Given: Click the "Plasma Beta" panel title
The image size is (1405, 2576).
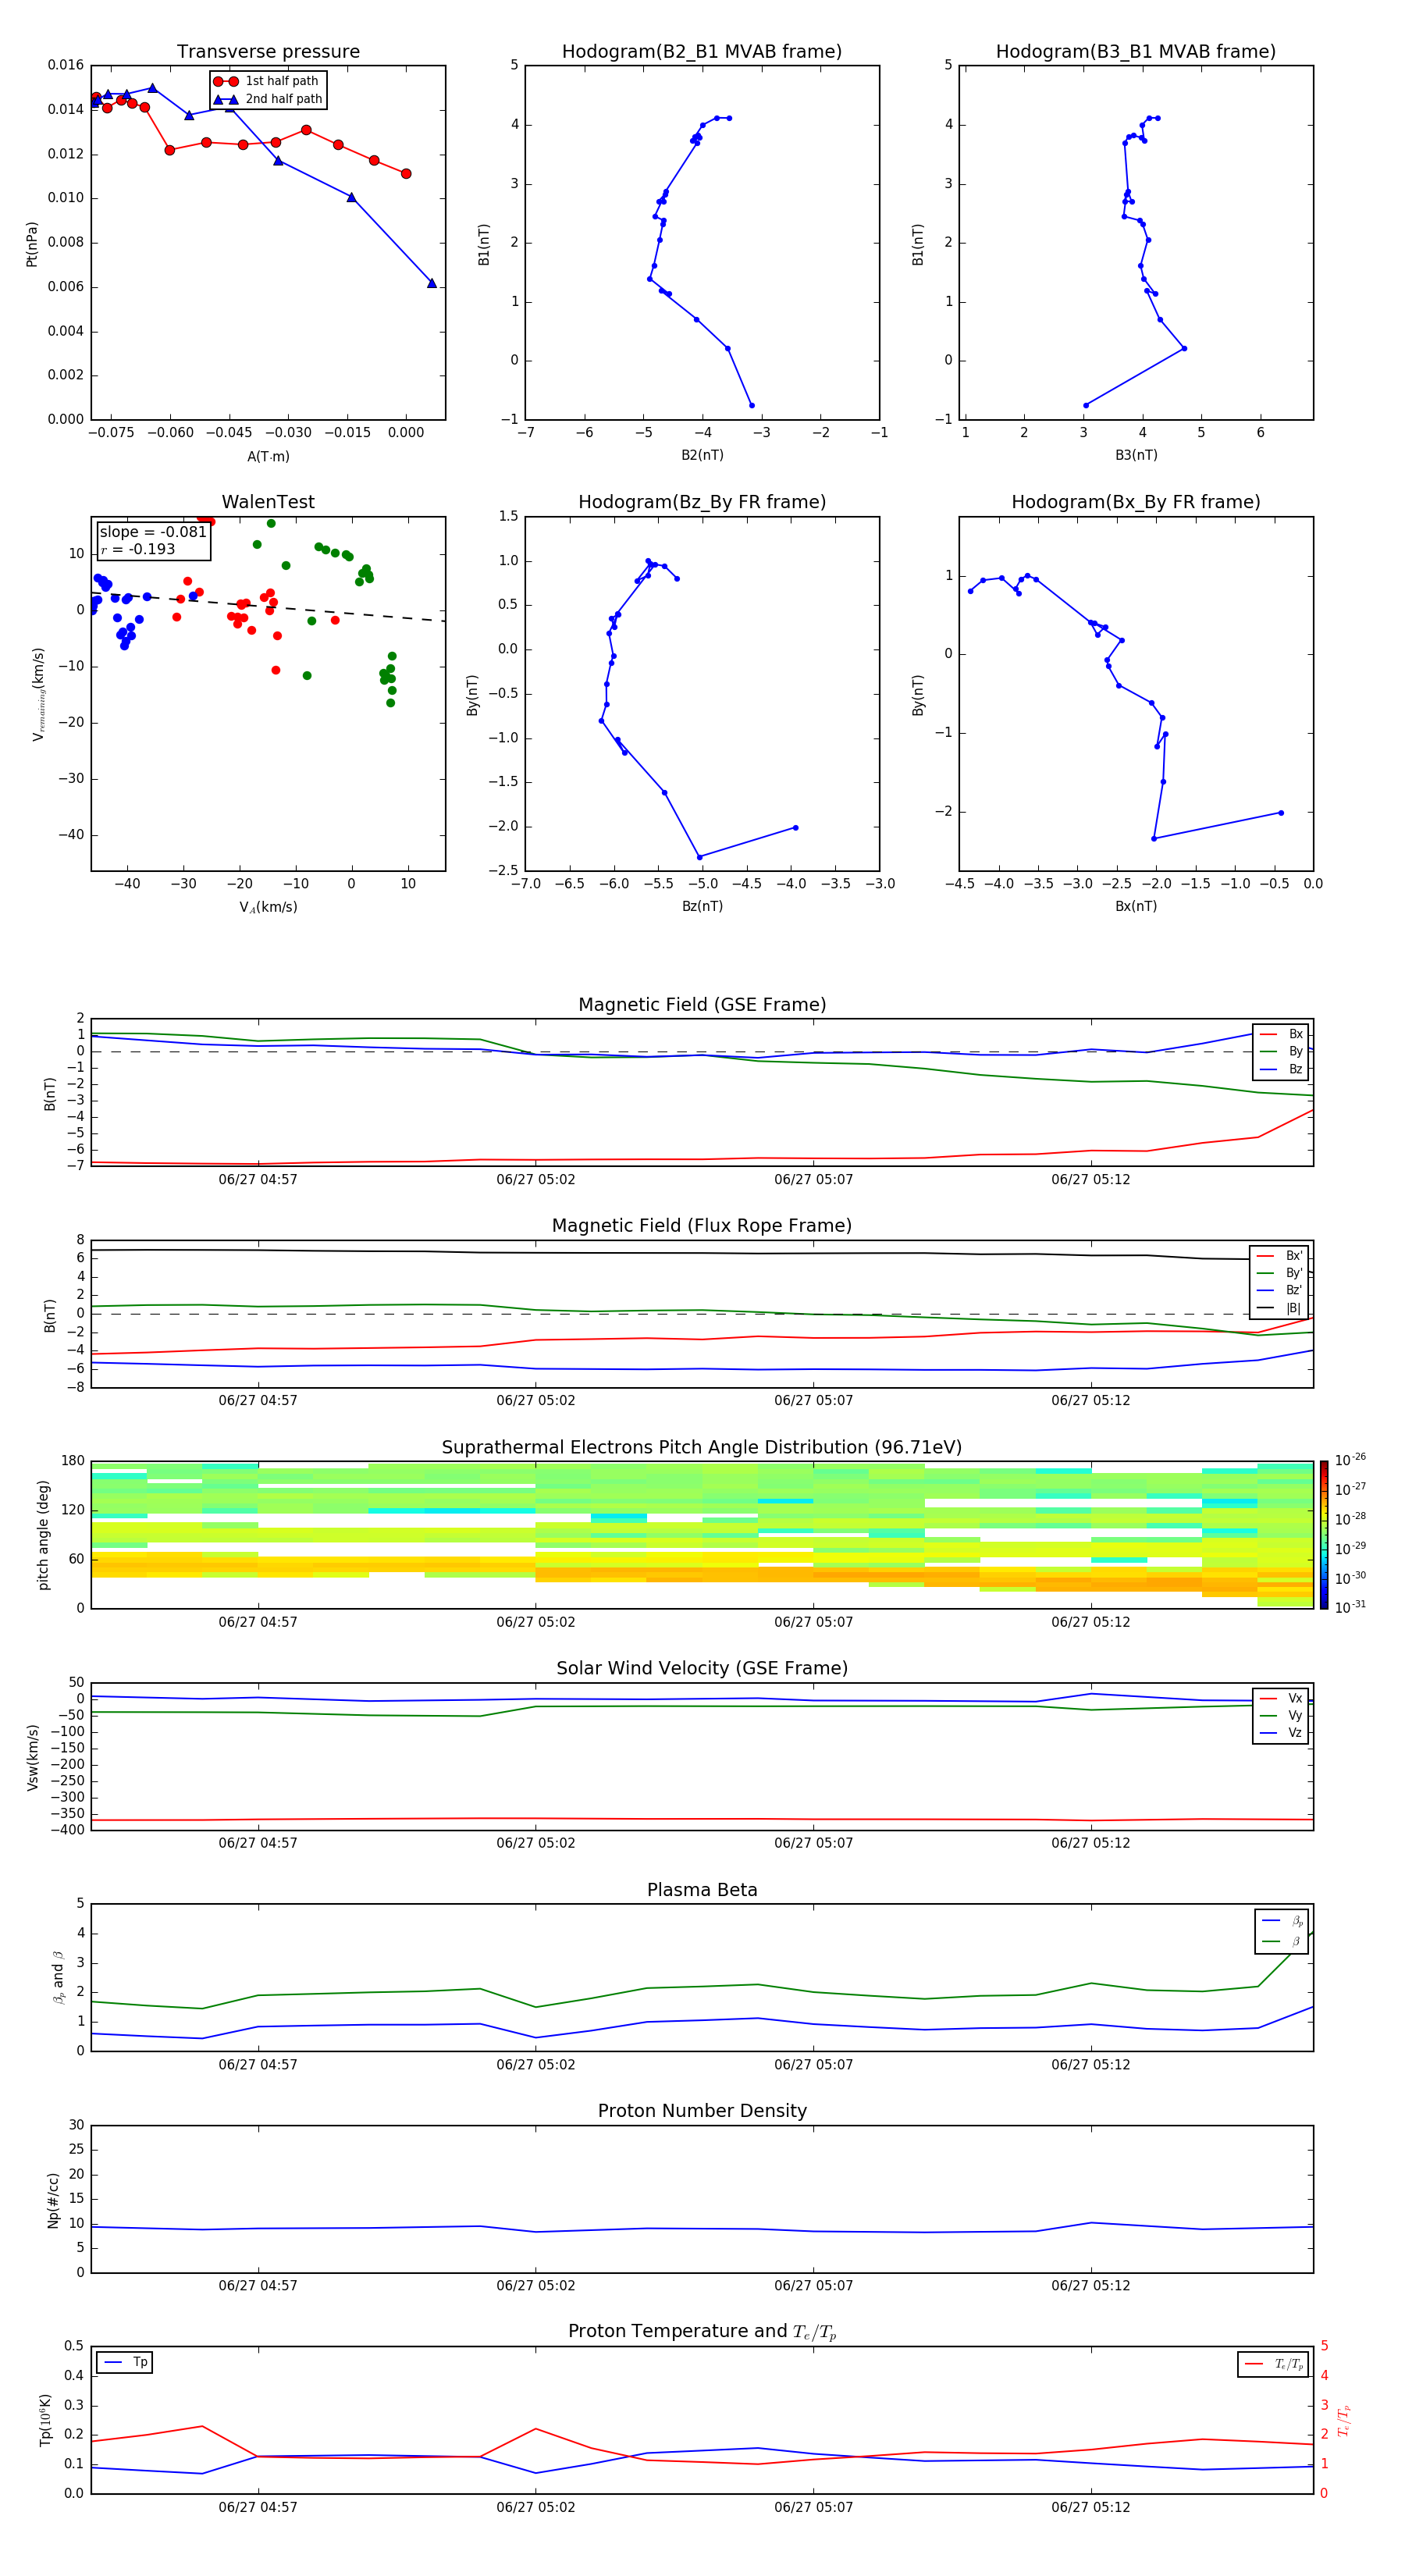Looking at the screenshot, I should (702, 1890).
